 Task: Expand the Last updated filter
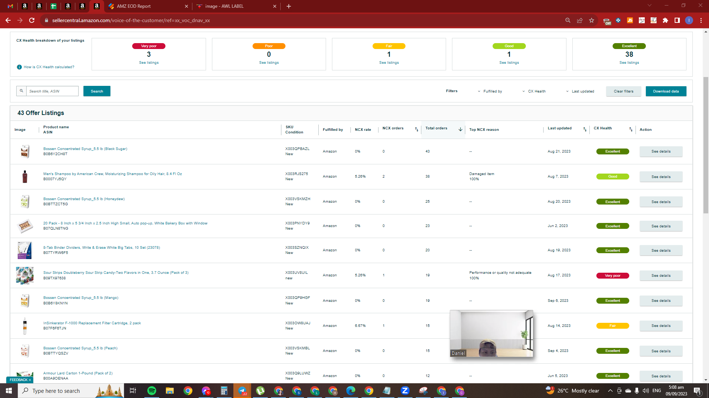click(x=580, y=91)
